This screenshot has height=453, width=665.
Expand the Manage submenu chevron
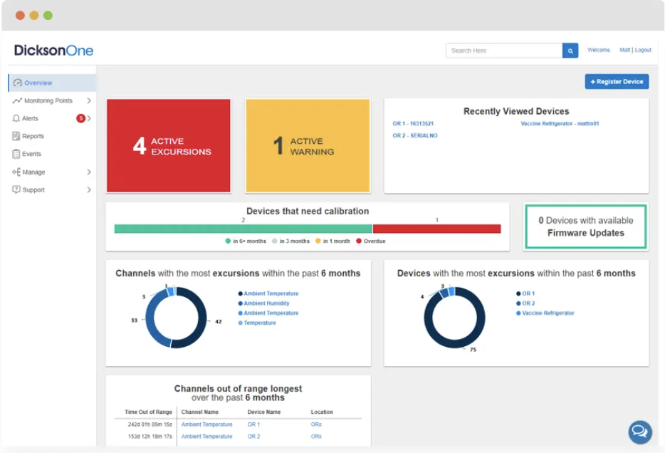coord(89,172)
